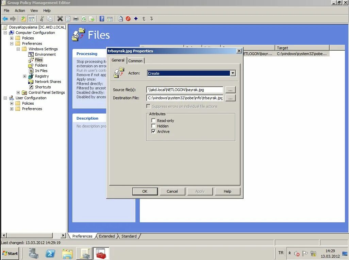Click the blue Back arrow on the toolbar

[x=5, y=19]
